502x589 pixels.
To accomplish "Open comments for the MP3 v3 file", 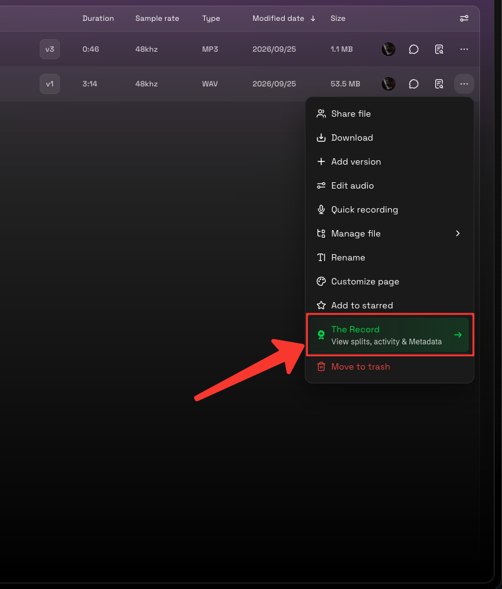I will (x=413, y=49).
